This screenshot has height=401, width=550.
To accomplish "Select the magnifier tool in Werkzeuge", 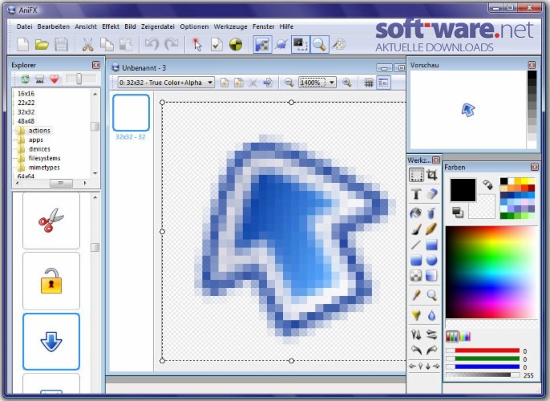I will (x=431, y=295).
